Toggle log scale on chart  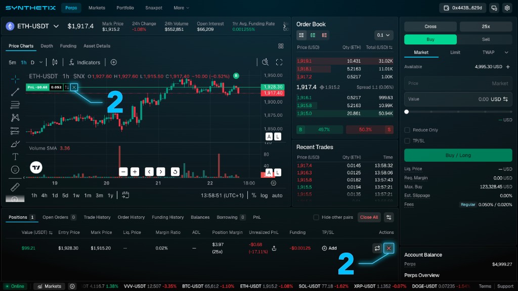coord(264,196)
